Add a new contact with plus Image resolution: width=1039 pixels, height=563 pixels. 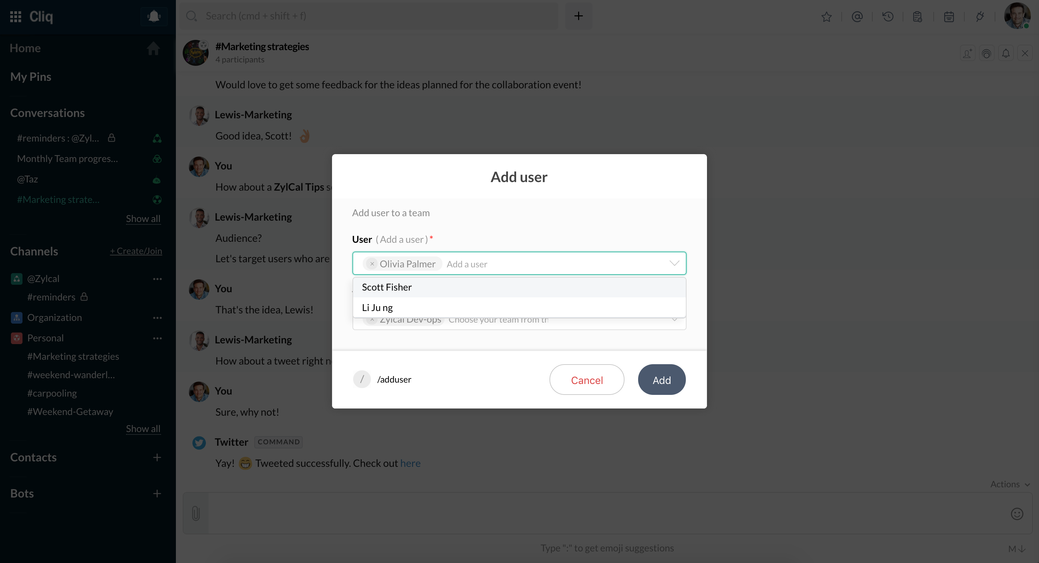click(x=157, y=457)
